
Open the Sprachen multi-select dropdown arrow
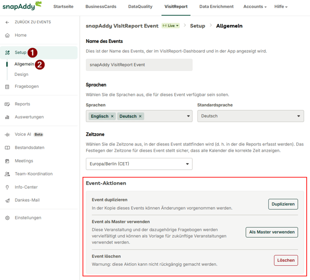tap(188, 116)
